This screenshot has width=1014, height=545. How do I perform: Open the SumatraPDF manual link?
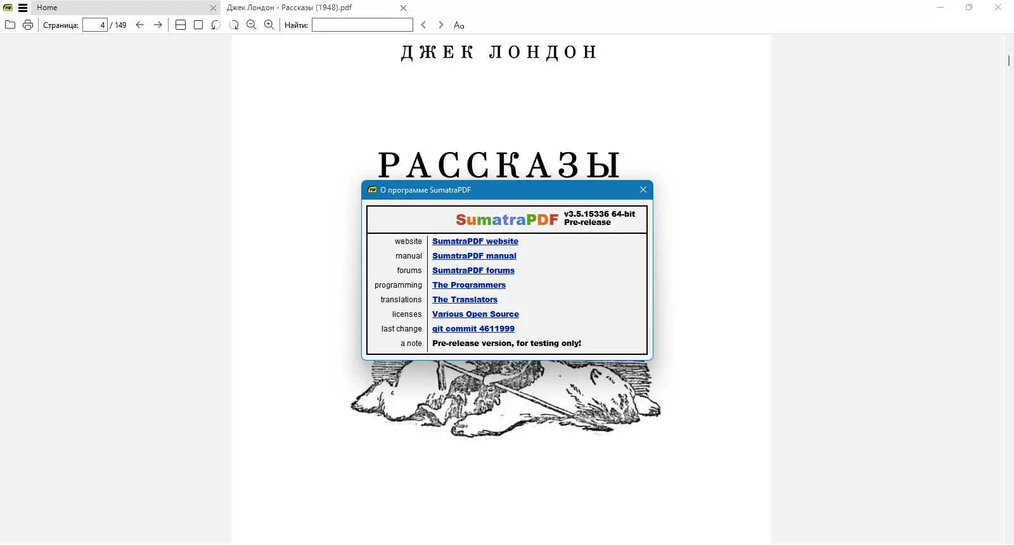point(474,256)
